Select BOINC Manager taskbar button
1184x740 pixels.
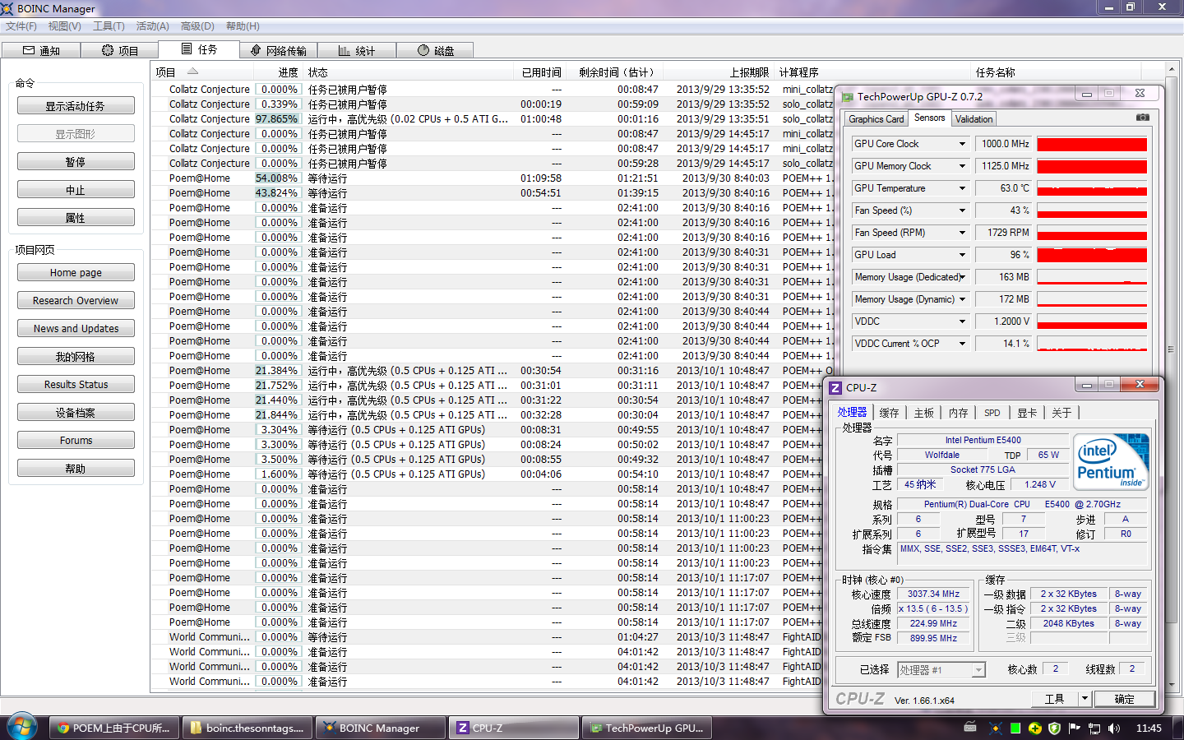[x=380, y=728]
